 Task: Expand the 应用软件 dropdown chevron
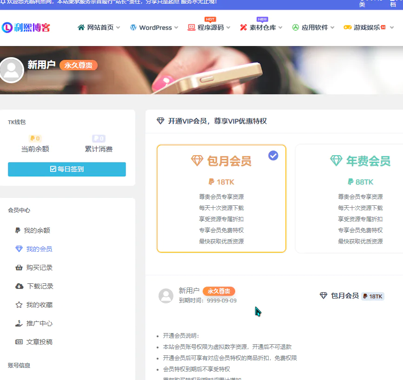click(332, 27)
